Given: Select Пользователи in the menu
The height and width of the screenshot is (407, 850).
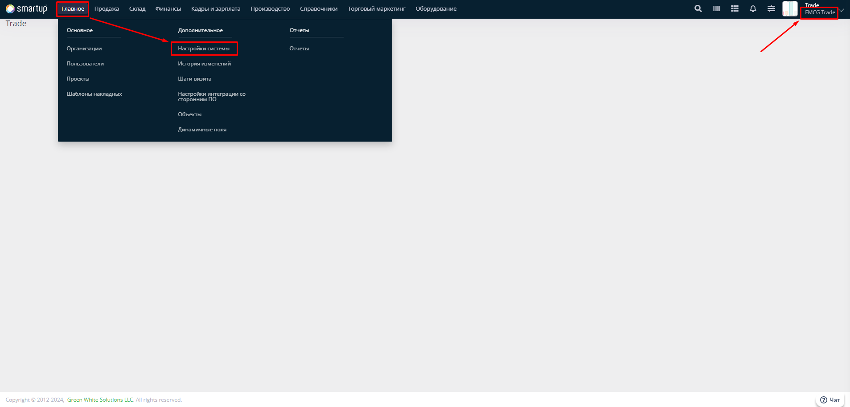Looking at the screenshot, I should (85, 64).
